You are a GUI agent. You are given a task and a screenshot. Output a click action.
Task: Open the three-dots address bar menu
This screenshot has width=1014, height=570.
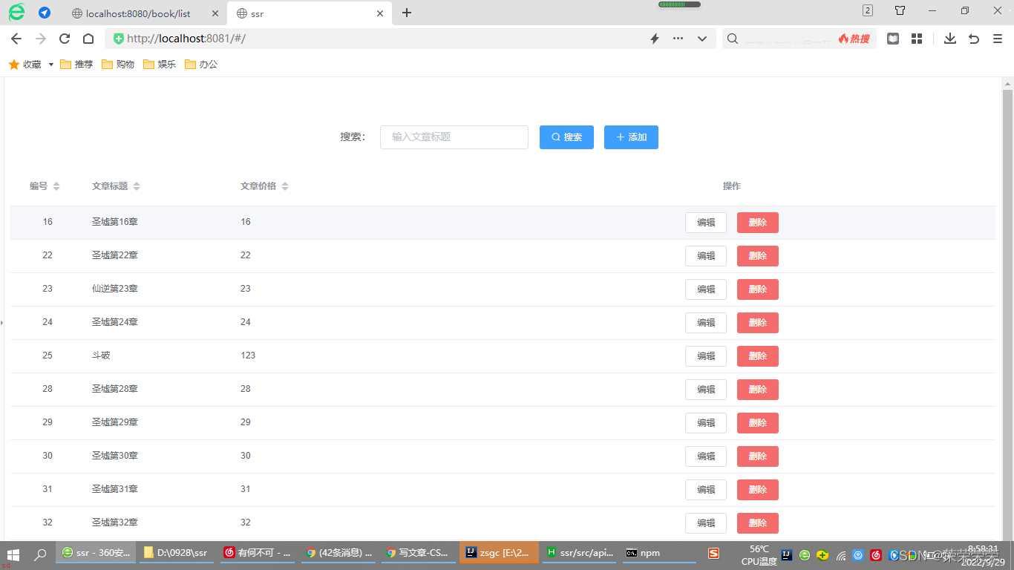tap(678, 39)
